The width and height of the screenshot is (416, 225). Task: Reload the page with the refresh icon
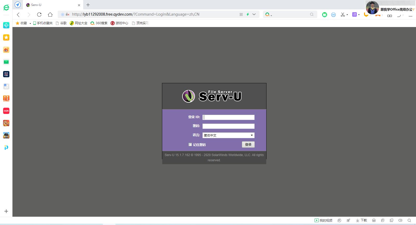click(x=39, y=15)
